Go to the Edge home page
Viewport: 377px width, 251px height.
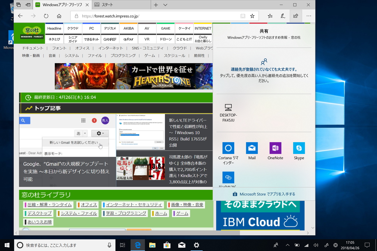pyautogui.click(x=59, y=16)
